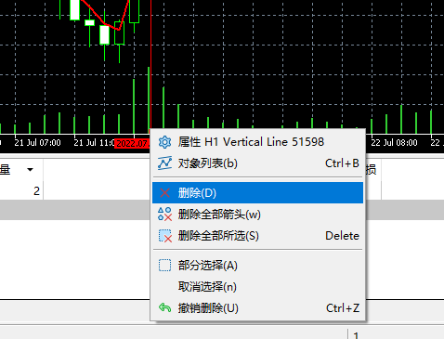Click the chart icon beside 对象列表
444x339 pixels.
pos(164,163)
